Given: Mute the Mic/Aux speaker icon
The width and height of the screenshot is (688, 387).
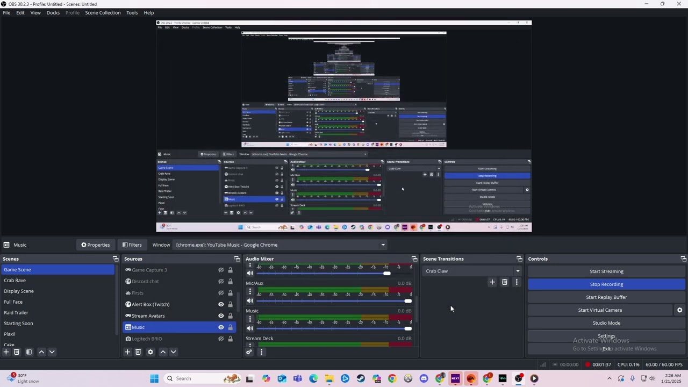Looking at the screenshot, I should click(250, 301).
